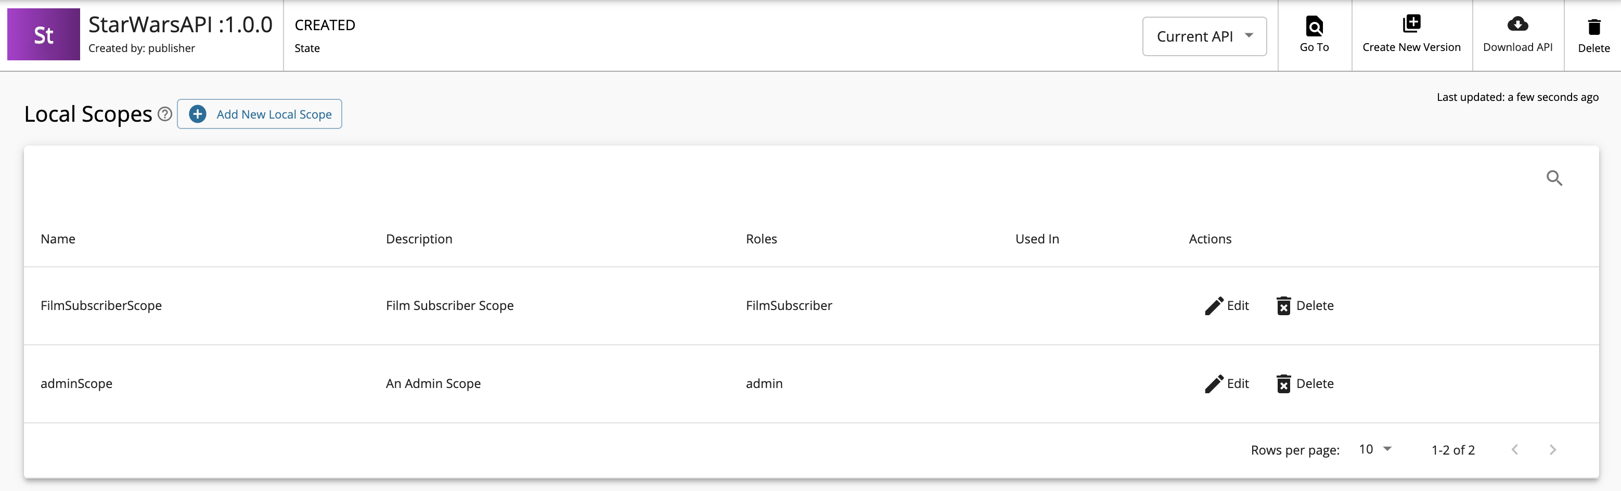
Task: Open the rows per page dropdown
Action: click(x=1374, y=449)
